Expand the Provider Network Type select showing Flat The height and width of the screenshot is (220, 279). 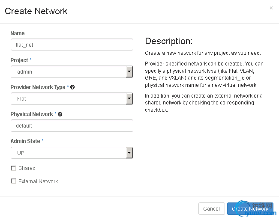point(69,99)
